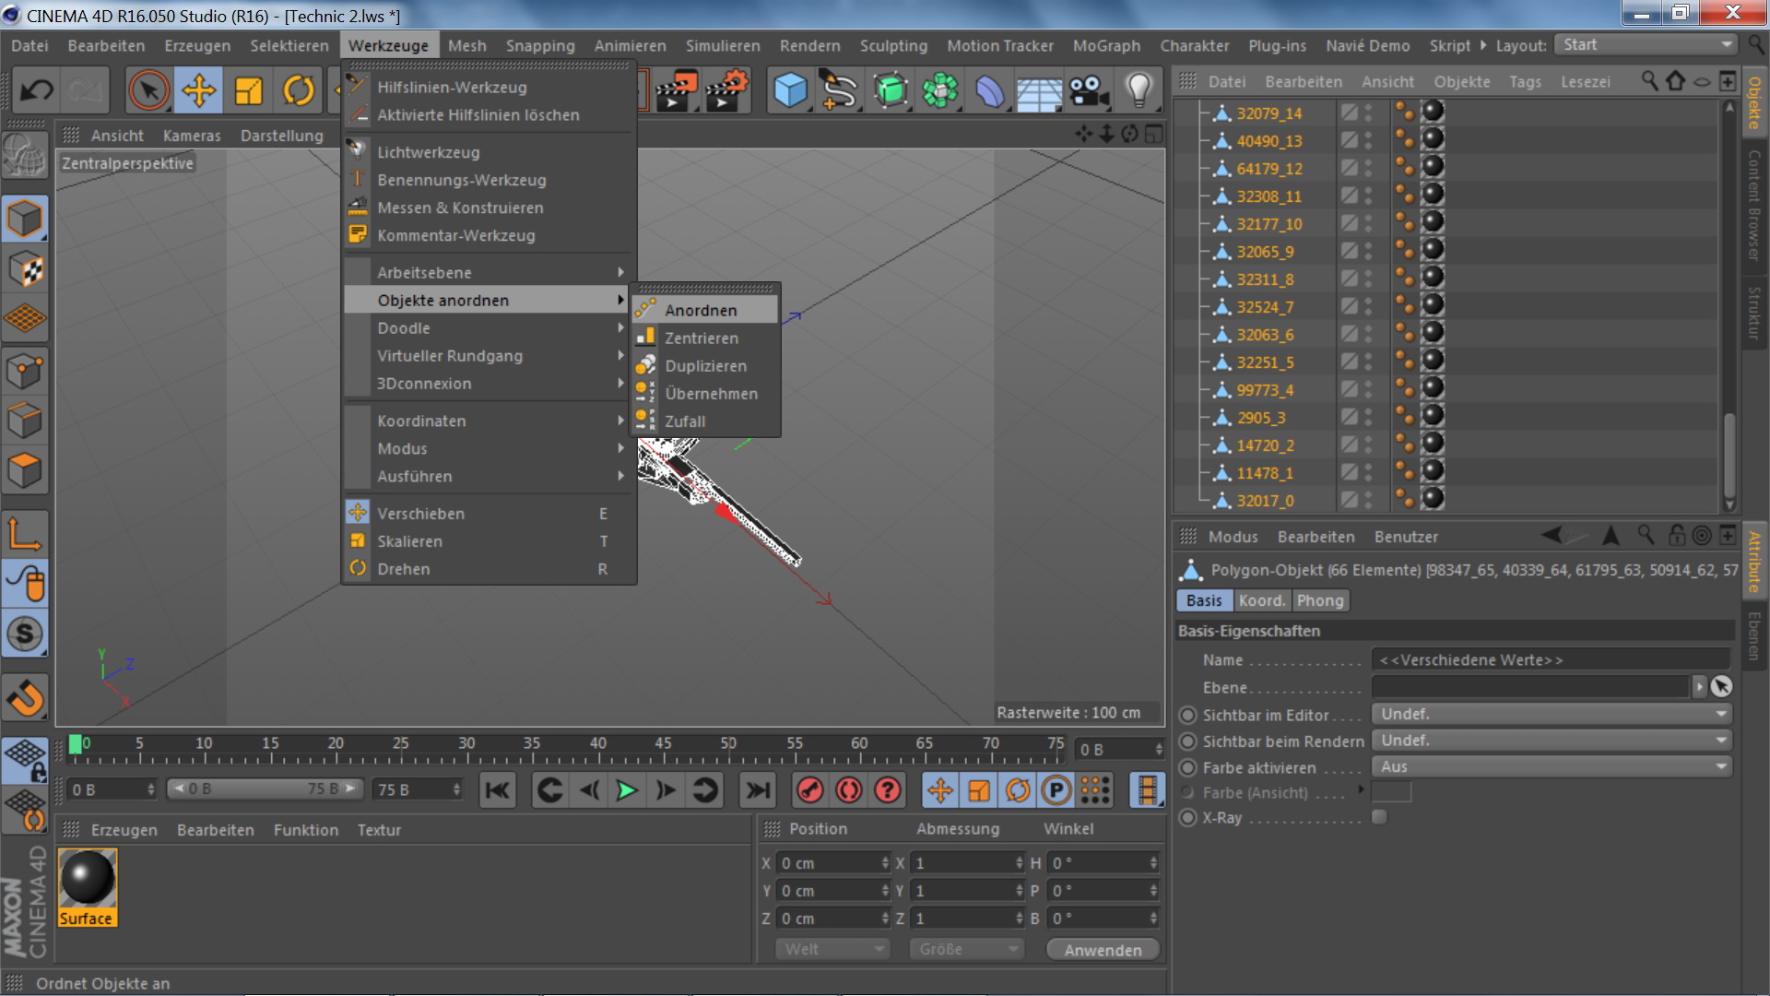
Task: Open Sichtbar beim Rendern dropdown
Action: tap(1552, 741)
